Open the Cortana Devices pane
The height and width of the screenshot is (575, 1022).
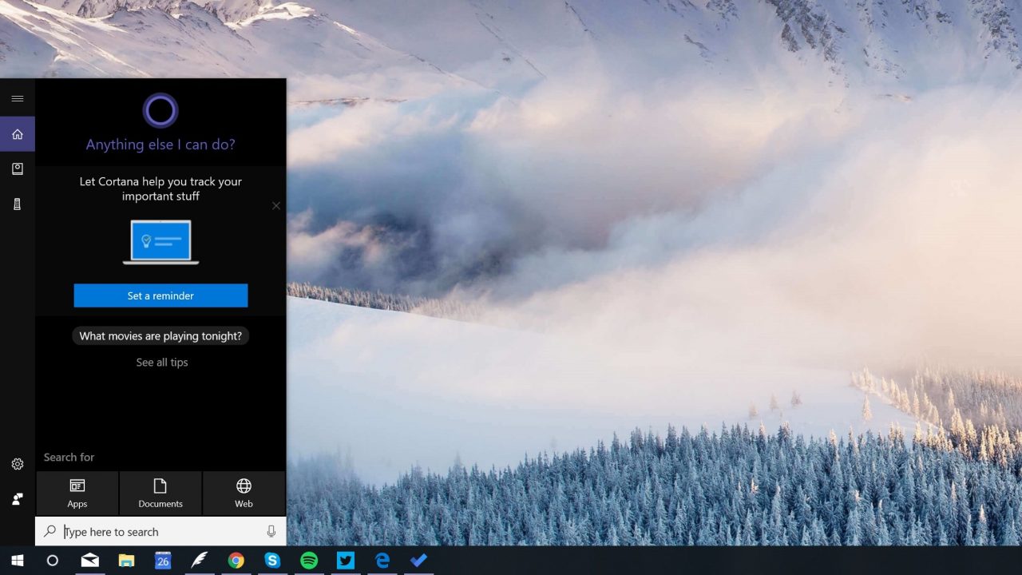click(x=18, y=204)
